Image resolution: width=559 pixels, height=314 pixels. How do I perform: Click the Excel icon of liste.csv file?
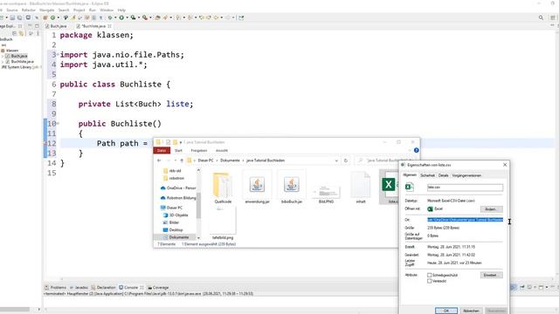(388, 184)
